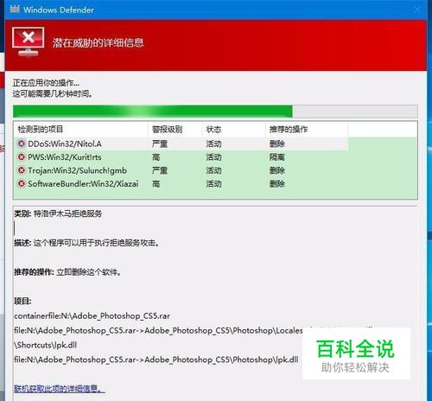Click the threat icon beside PWS:Win32/Kurit!rts
The width and height of the screenshot is (432, 401).
[22, 157]
